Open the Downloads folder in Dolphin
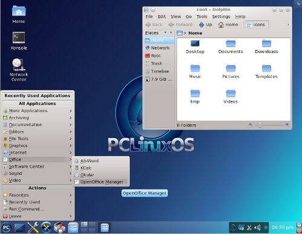Viewport: 302px width, 234px height. [x=266, y=47]
